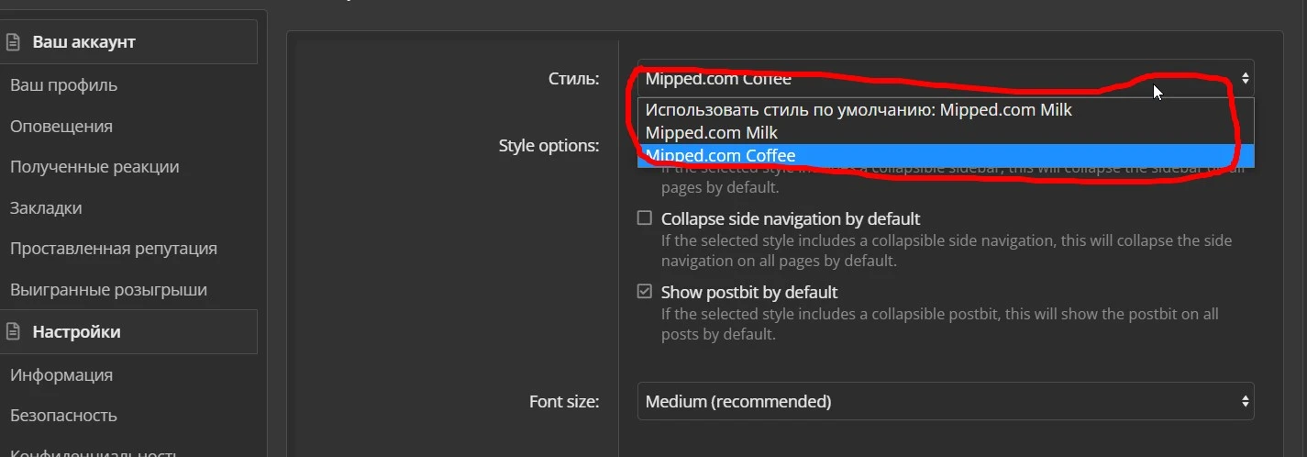Screen dimensions: 1307x457
Task: Open Безопасность settings
Action: point(63,416)
